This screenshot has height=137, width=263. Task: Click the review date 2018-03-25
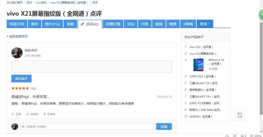click(164, 97)
